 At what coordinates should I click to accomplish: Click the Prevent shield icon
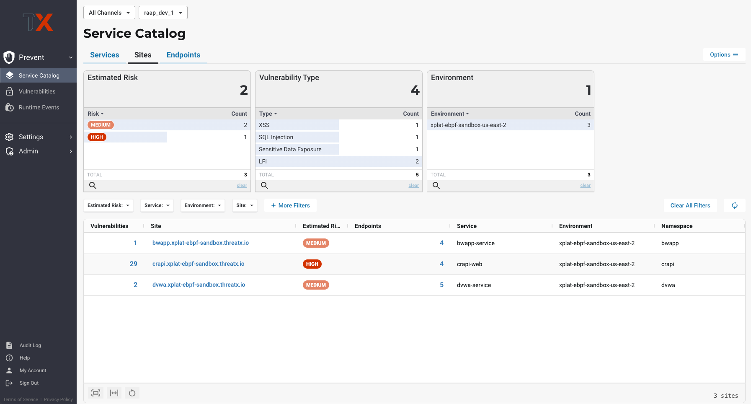tap(9, 57)
